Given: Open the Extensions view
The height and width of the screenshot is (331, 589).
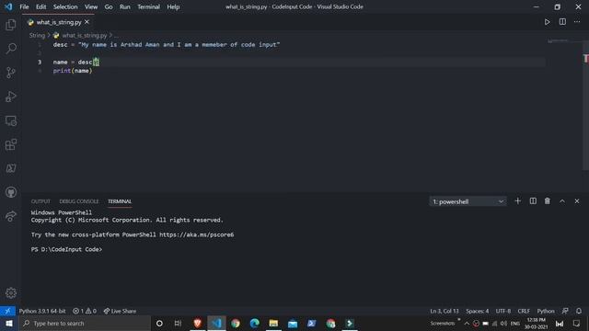Looking at the screenshot, I should coord(11,144).
